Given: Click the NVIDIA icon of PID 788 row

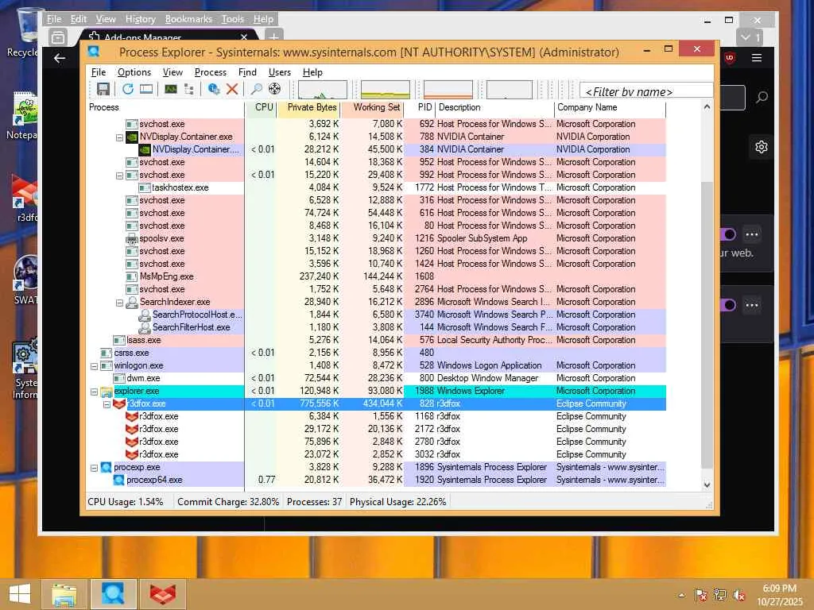Looking at the screenshot, I should pos(132,137).
